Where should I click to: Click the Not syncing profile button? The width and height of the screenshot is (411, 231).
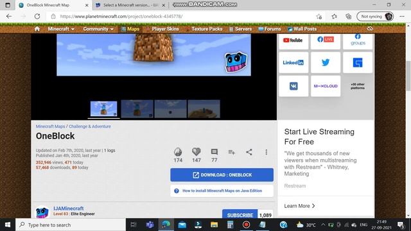point(375,17)
